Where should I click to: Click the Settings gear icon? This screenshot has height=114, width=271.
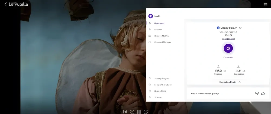(x=150, y=97)
